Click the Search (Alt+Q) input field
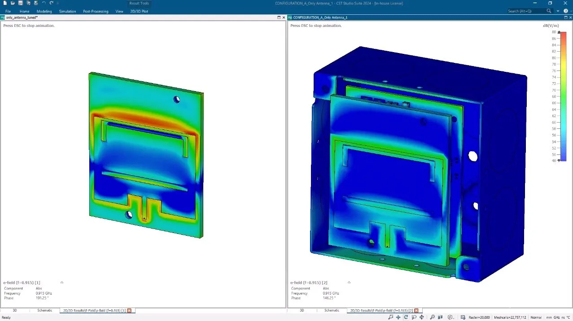The width and height of the screenshot is (573, 321). coord(526,11)
